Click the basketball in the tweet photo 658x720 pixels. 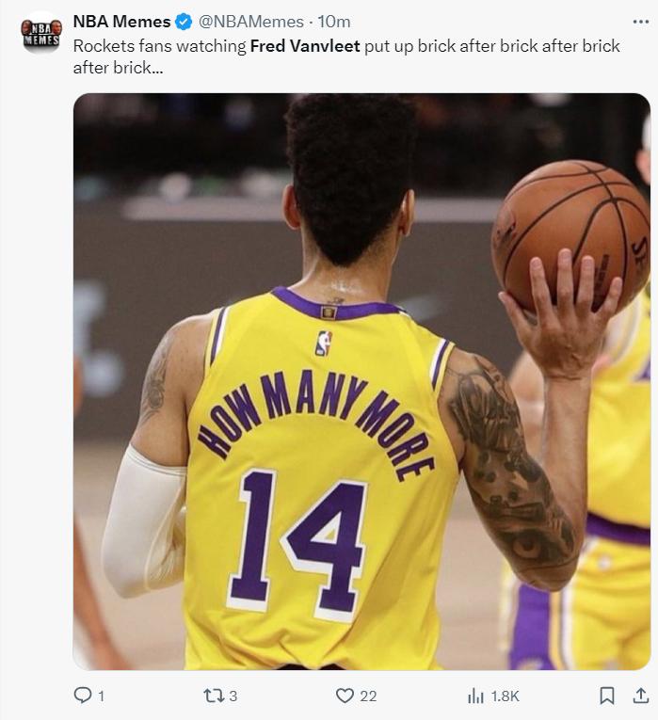click(x=570, y=236)
